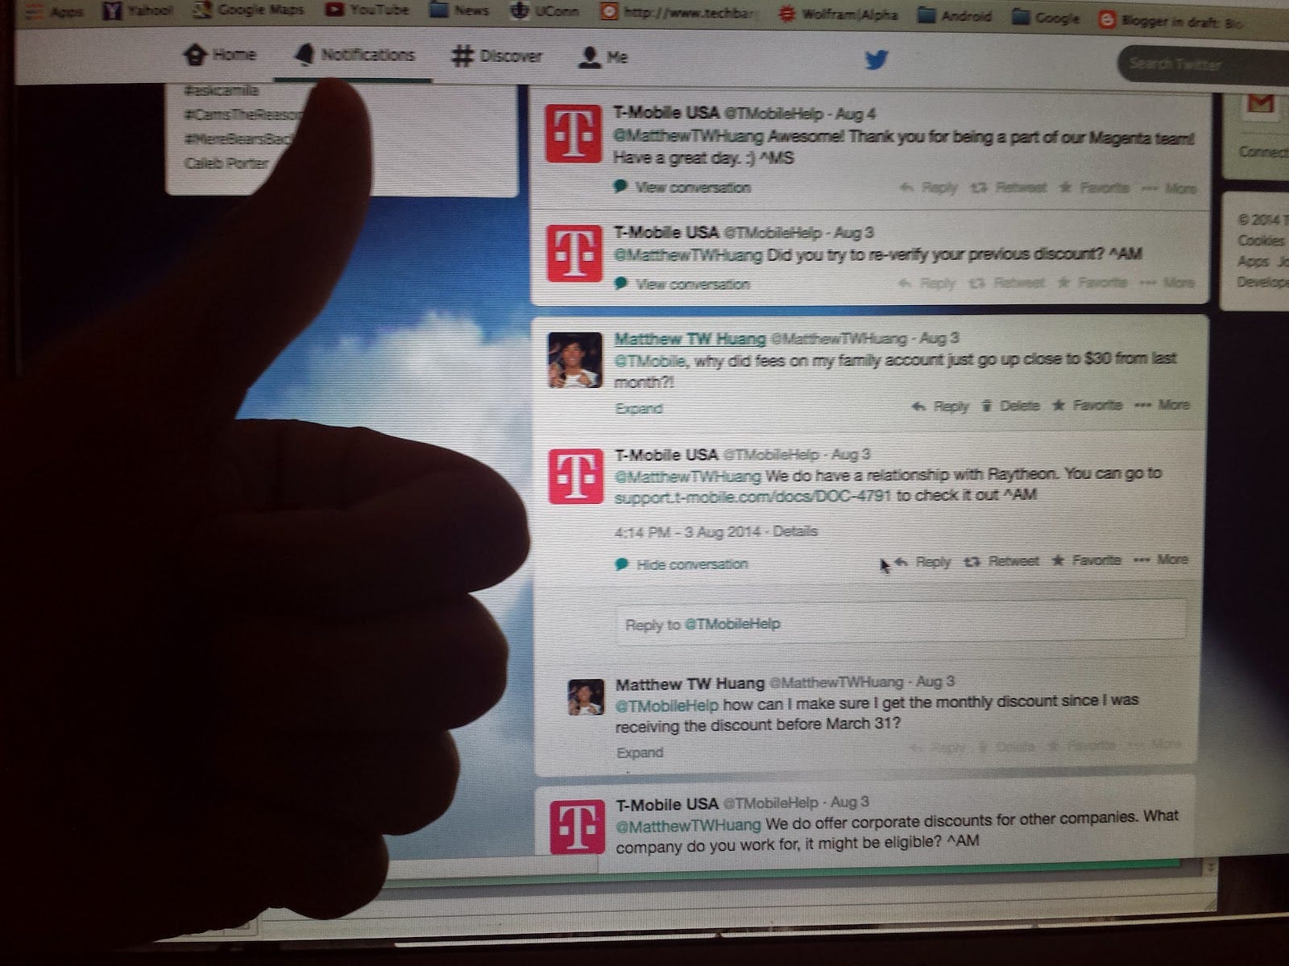This screenshot has width=1289, height=966.
Task: Open the Yahoo! bookmark
Action: point(139,10)
